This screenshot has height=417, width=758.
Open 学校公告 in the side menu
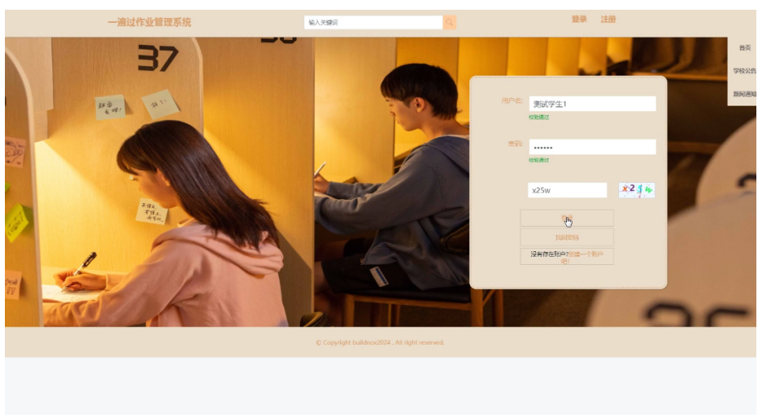744,71
